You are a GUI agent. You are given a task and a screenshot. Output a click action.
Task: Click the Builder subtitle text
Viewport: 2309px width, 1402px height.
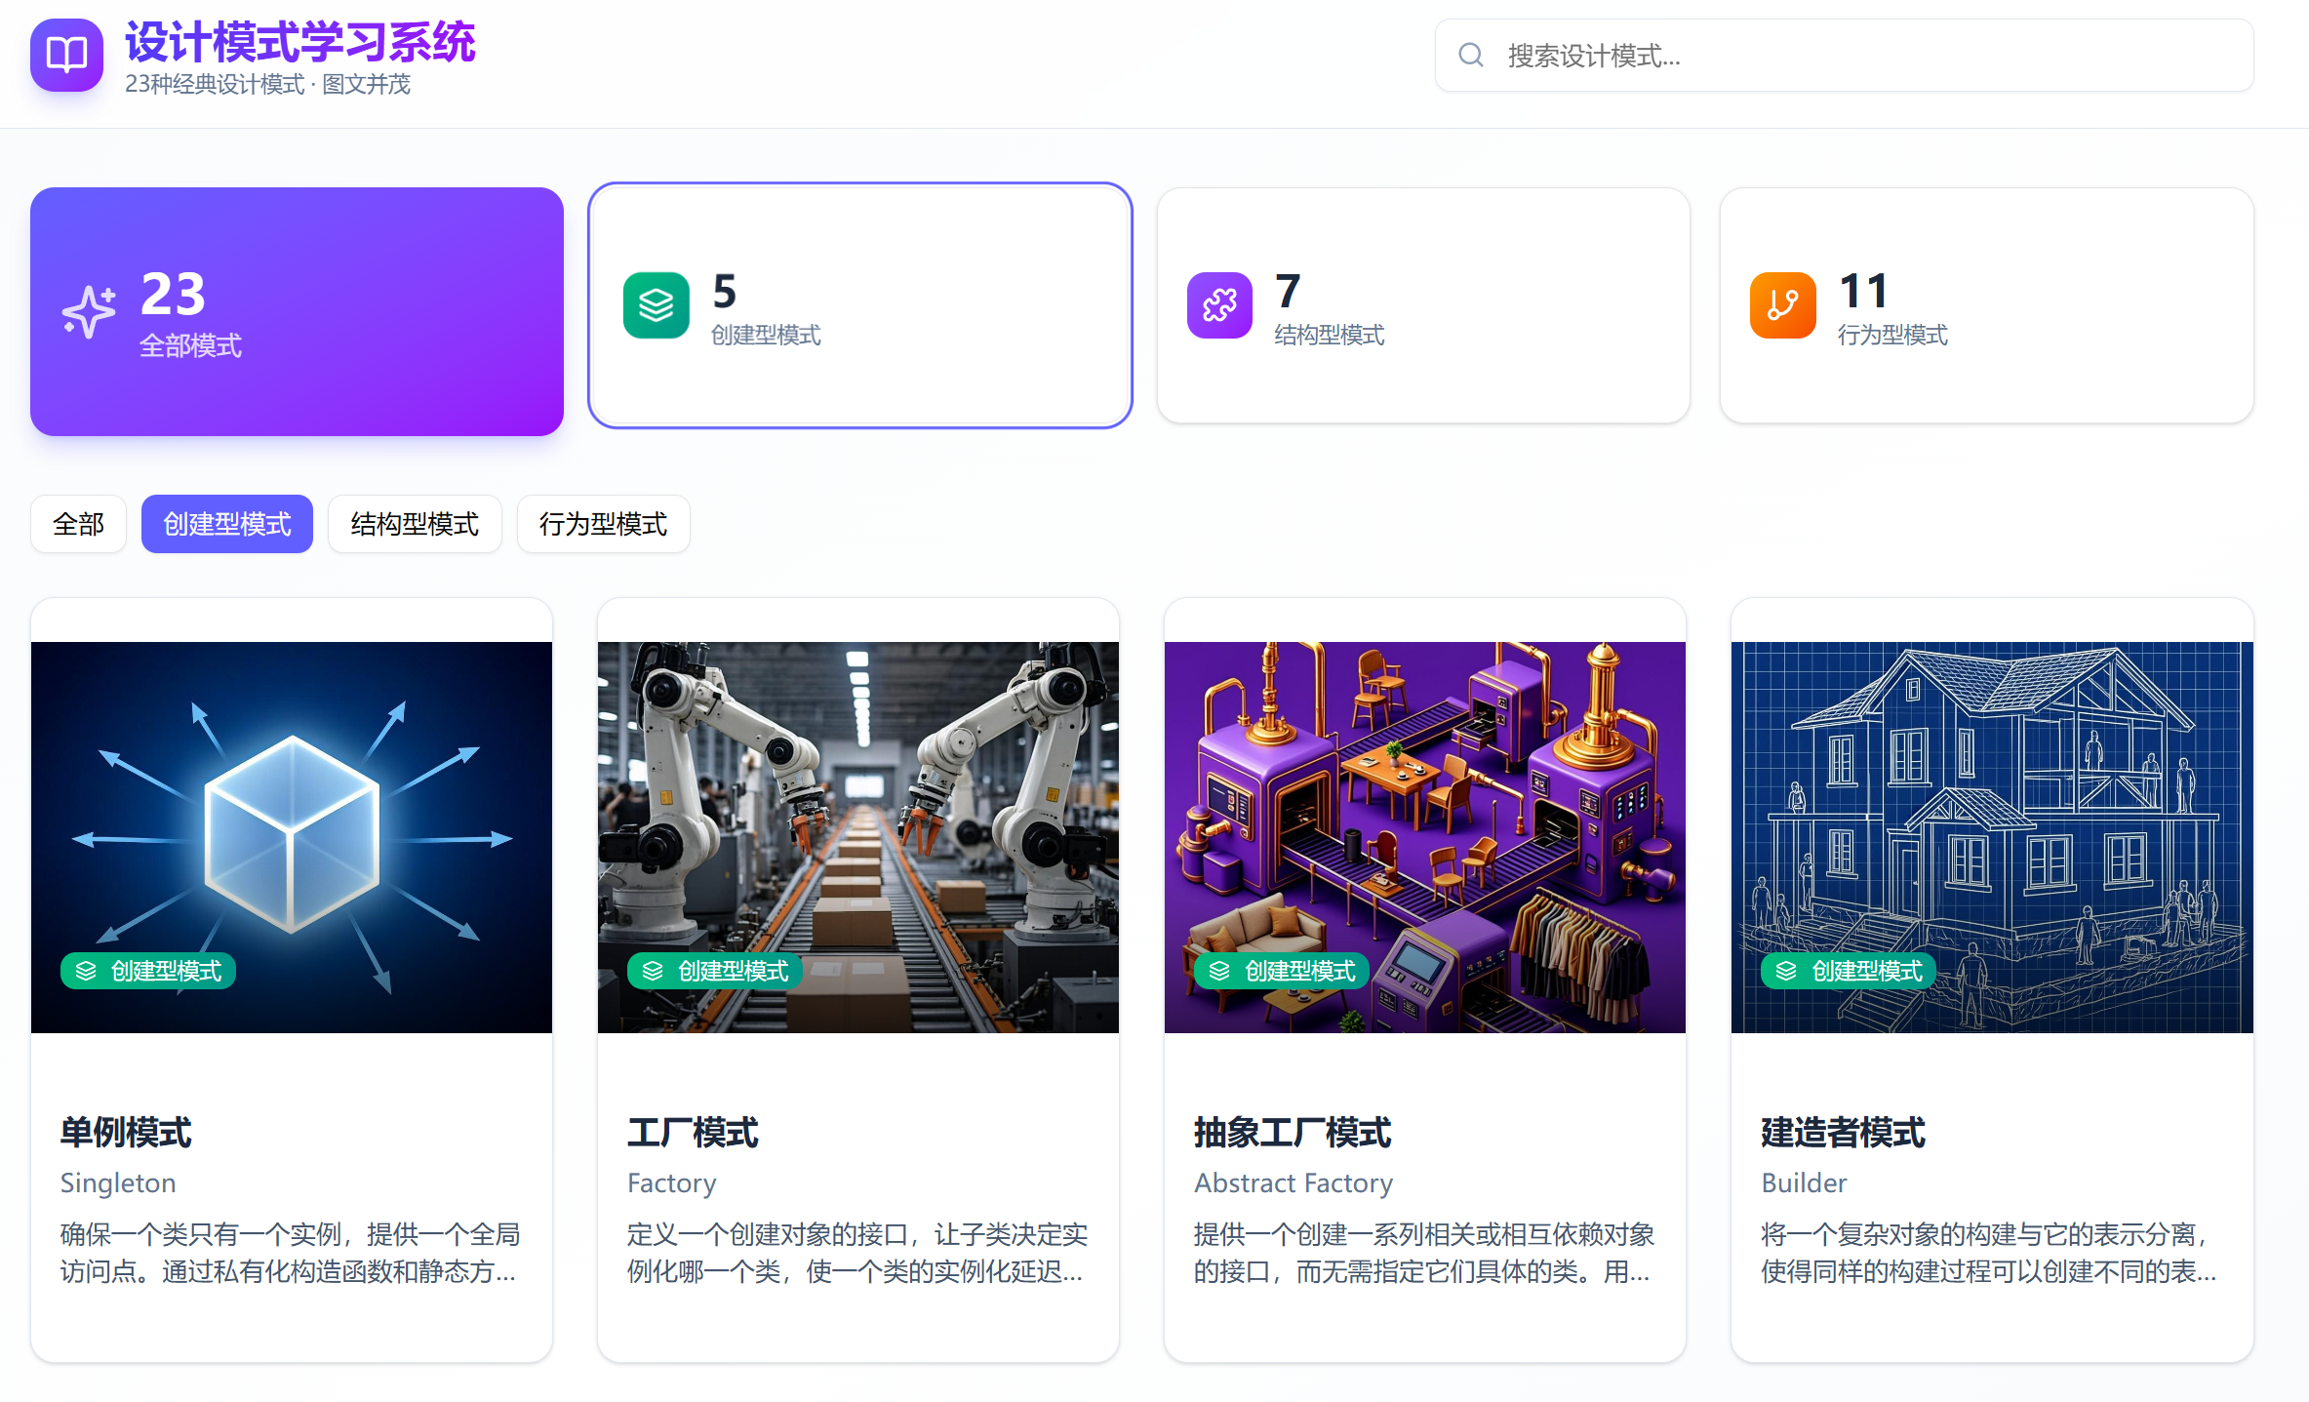click(1804, 1182)
